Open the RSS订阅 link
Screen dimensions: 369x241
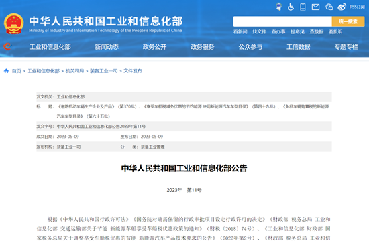[357, 7]
